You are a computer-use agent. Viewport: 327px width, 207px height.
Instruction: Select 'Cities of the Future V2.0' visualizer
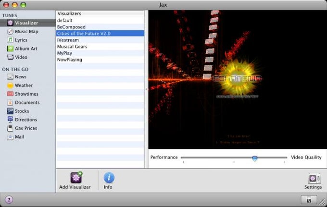(x=100, y=34)
